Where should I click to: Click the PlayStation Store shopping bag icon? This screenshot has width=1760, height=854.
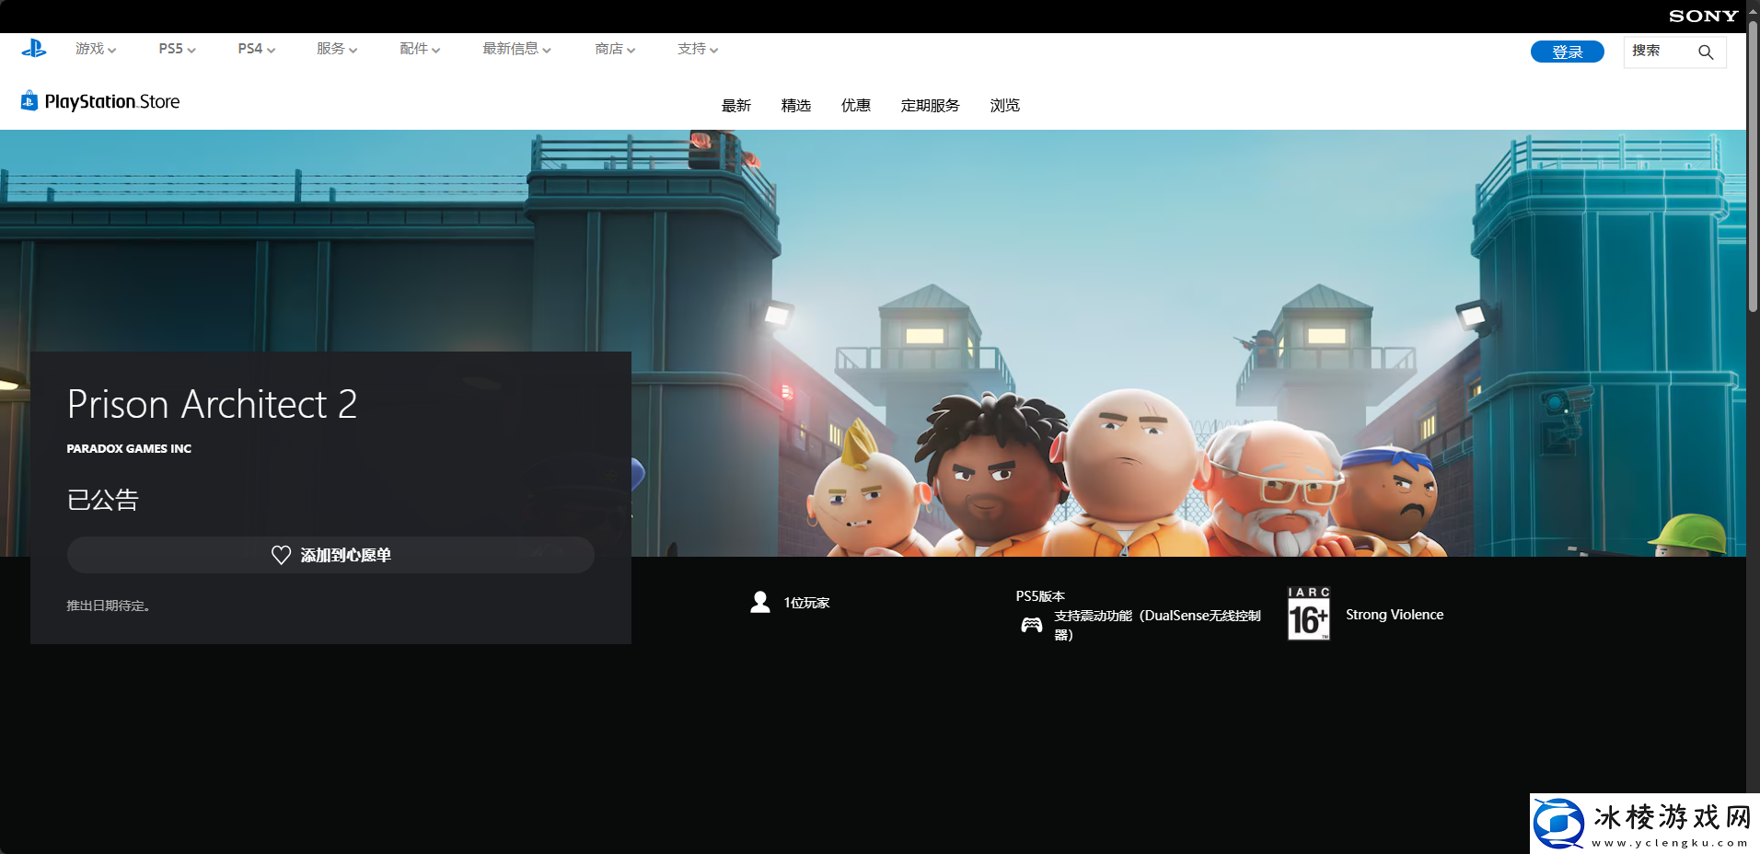29,101
